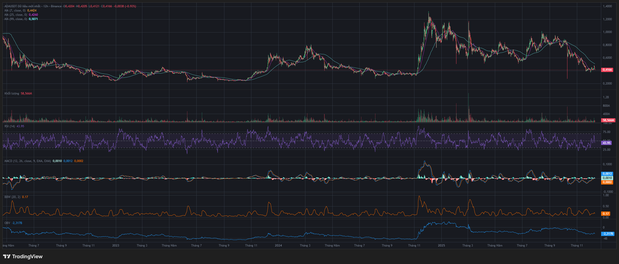The image size is (619, 264).
Task: Click the 0,2000 price scale label
Action: tap(607, 83)
